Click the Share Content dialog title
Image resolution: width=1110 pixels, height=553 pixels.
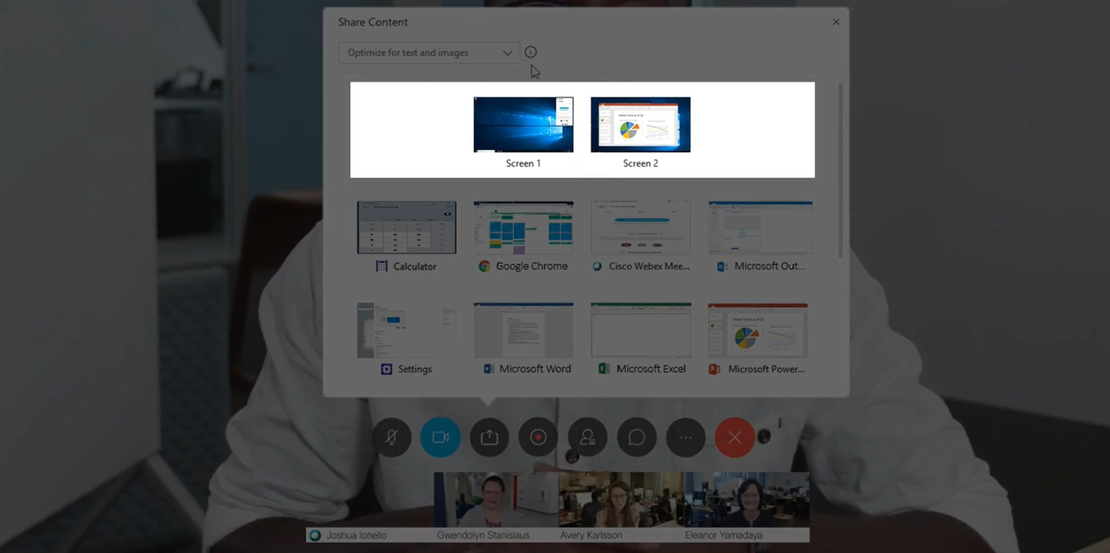pos(373,22)
